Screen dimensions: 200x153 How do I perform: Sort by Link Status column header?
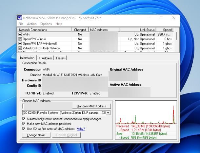click(138, 30)
